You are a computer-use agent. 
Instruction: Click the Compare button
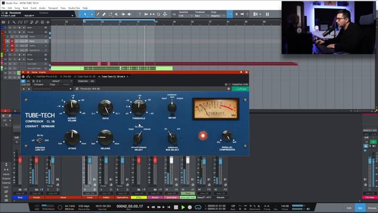click(38, 85)
